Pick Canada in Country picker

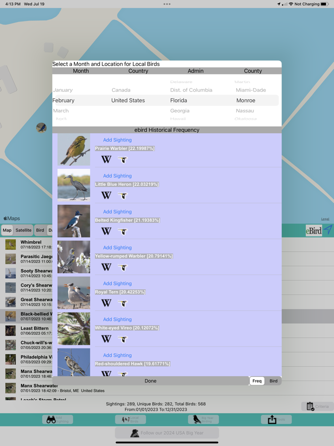[x=121, y=90]
